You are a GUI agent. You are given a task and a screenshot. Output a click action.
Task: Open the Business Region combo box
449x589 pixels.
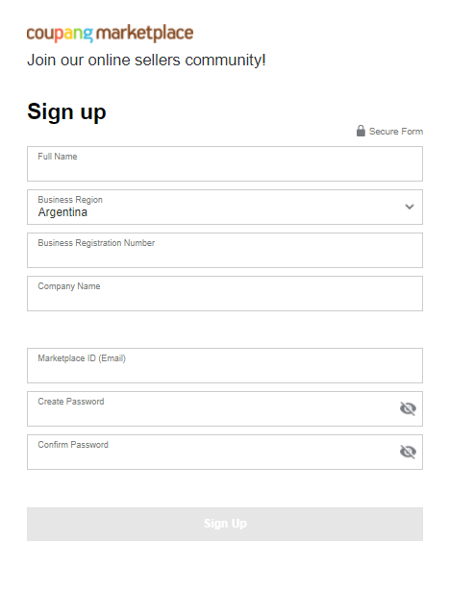click(225, 207)
